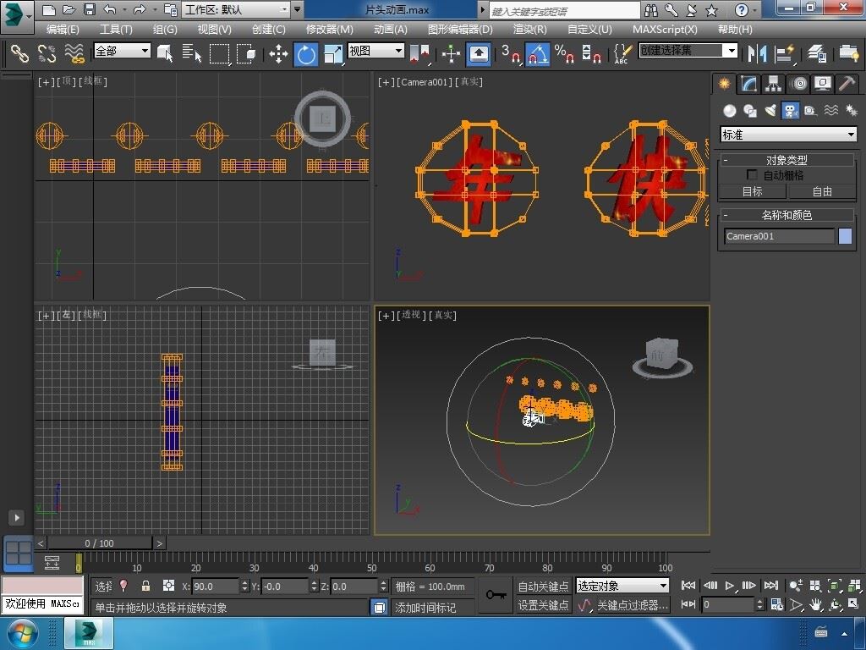Open the 渲染(R) menu

[529, 30]
